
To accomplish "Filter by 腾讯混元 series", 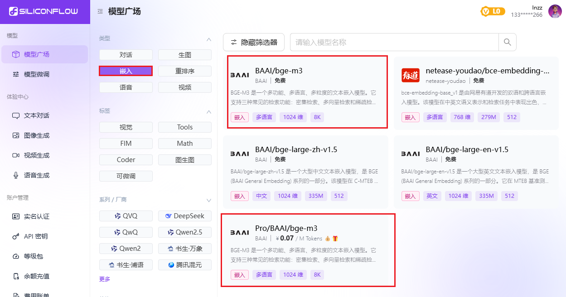I will click(185, 265).
